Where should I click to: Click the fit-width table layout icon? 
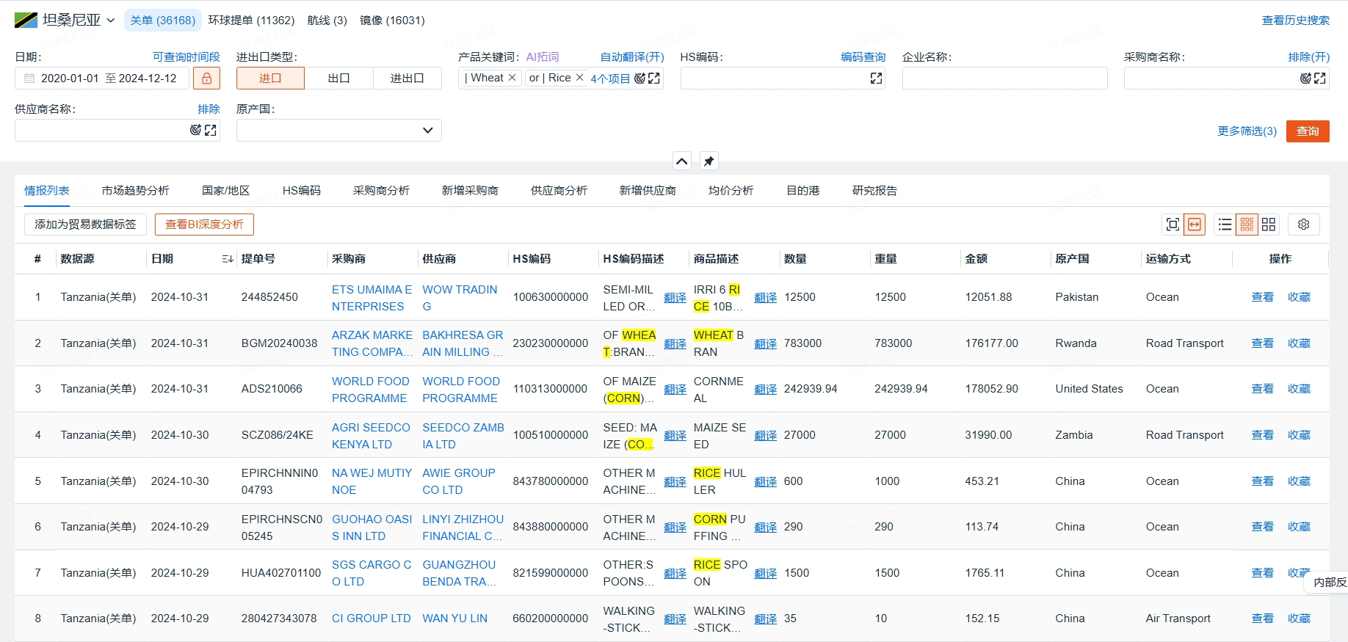[x=1195, y=225]
